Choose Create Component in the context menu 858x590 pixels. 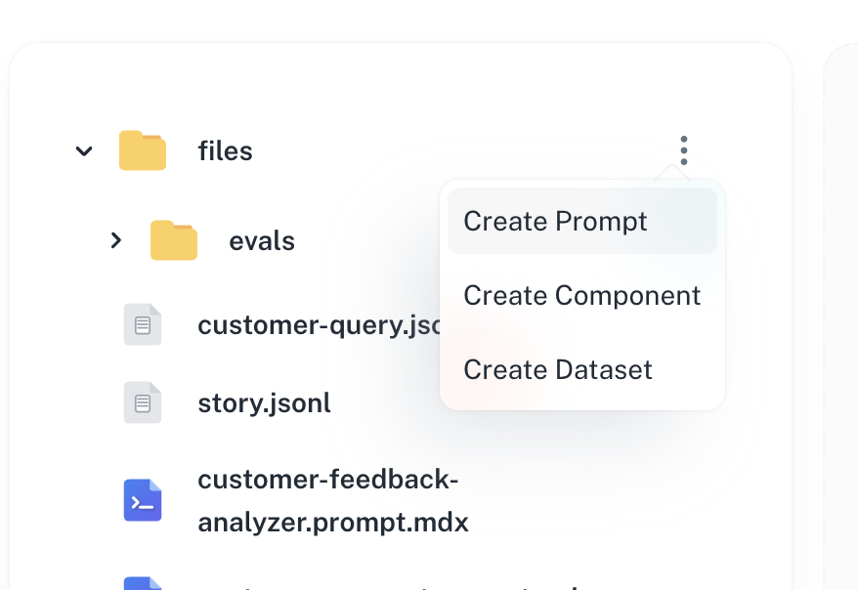coord(581,295)
